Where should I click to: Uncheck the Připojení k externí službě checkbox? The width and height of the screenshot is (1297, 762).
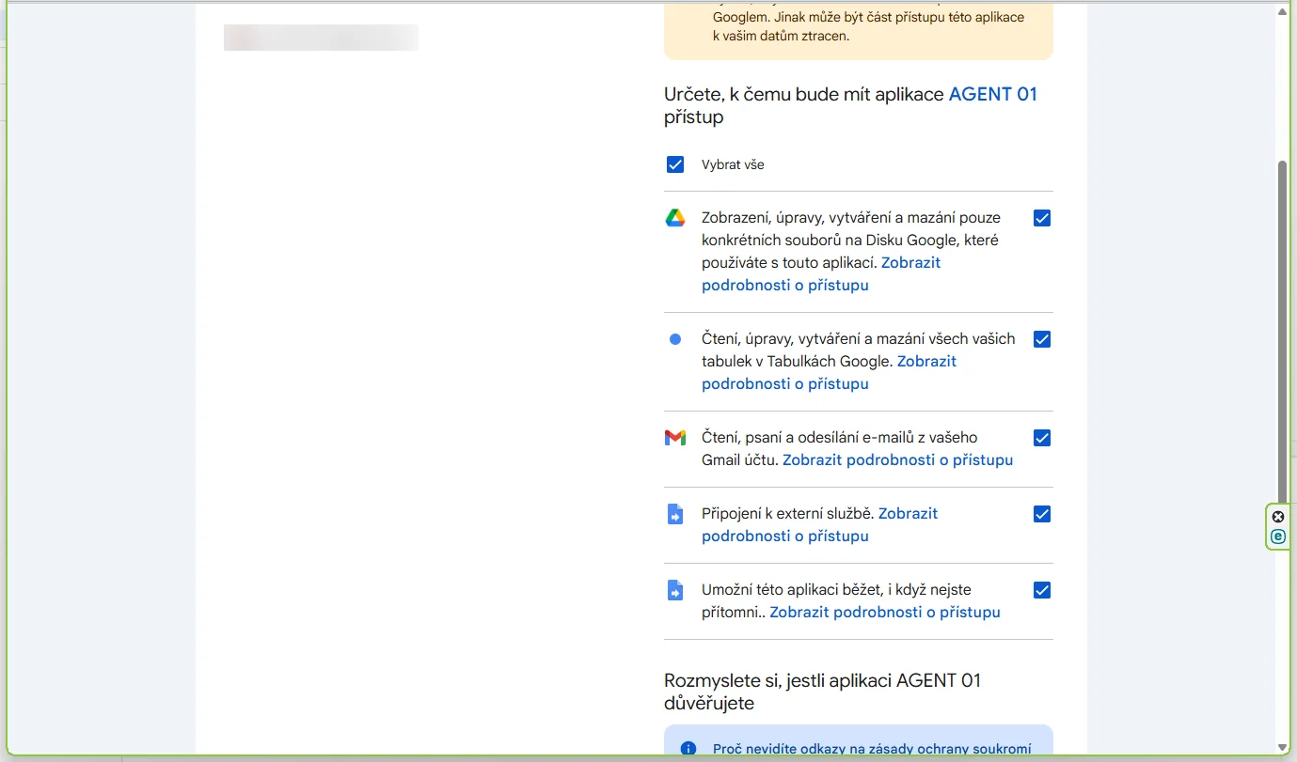pos(1042,514)
